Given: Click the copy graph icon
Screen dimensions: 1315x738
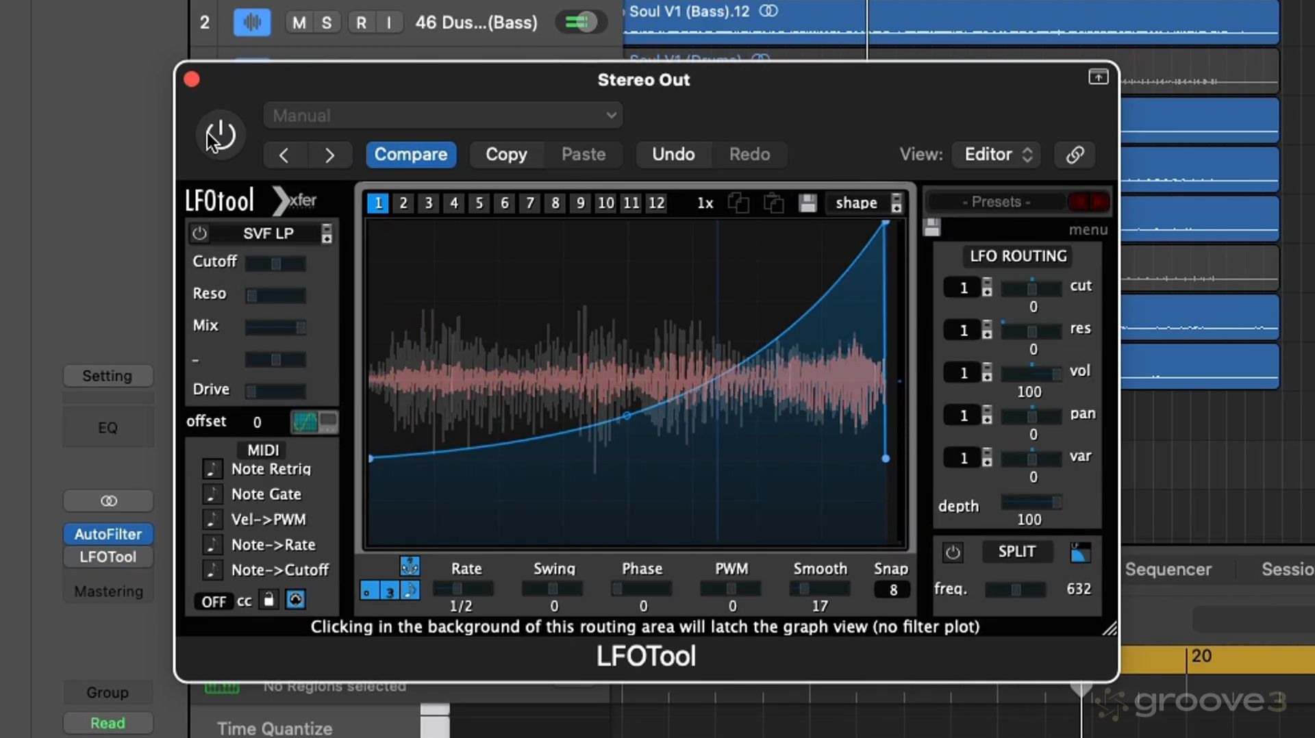Looking at the screenshot, I should [738, 203].
